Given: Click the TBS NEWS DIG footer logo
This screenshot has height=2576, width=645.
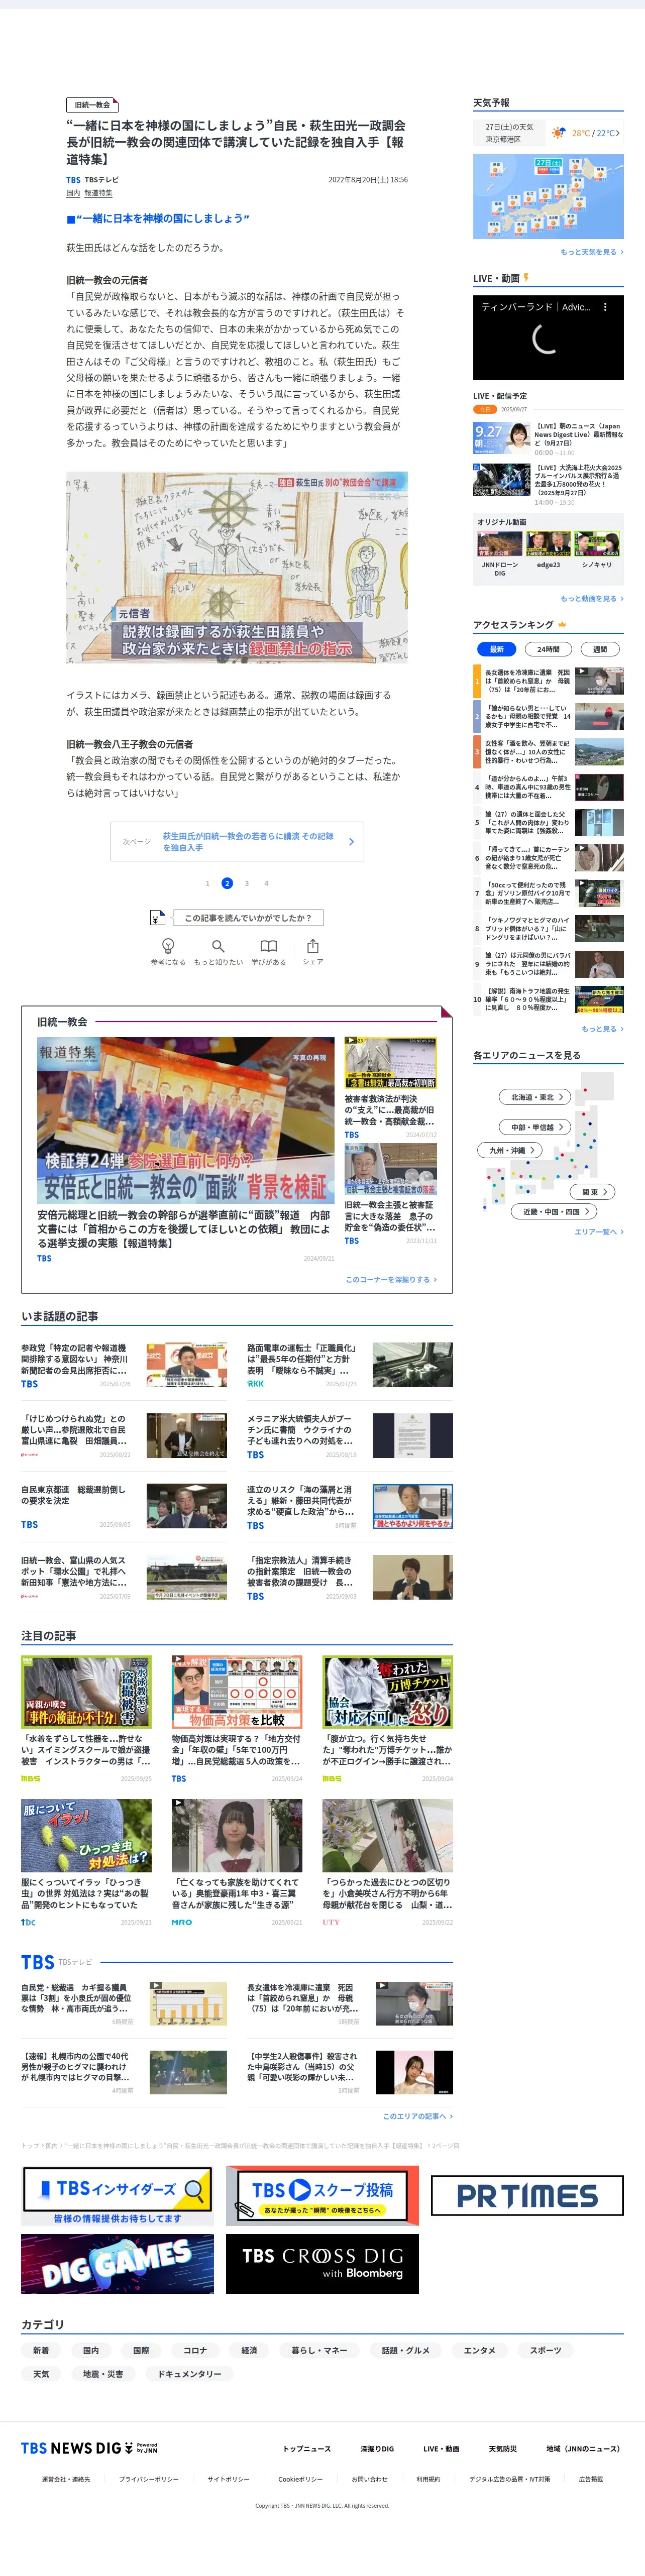Looking at the screenshot, I should pyautogui.click(x=89, y=2448).
